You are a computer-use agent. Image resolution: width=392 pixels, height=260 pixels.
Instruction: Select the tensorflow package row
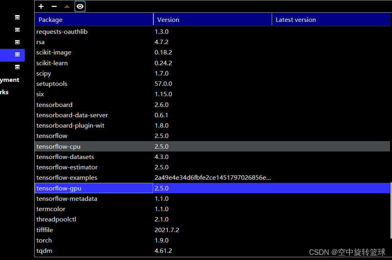212,136
